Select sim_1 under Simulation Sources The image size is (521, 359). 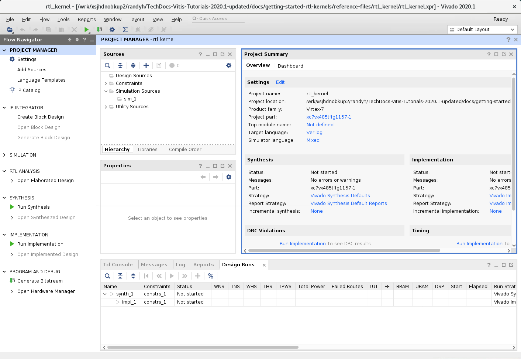pos(130,99)
